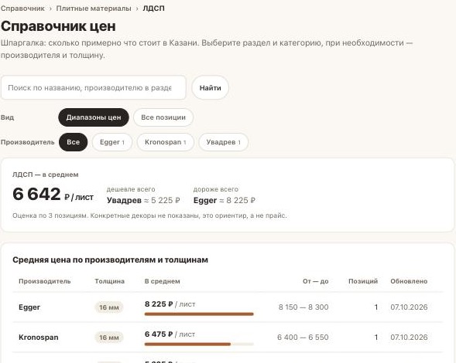Click the В среднем column header
The height and width of the screenshot is (363, 456).
pos(163,281)
